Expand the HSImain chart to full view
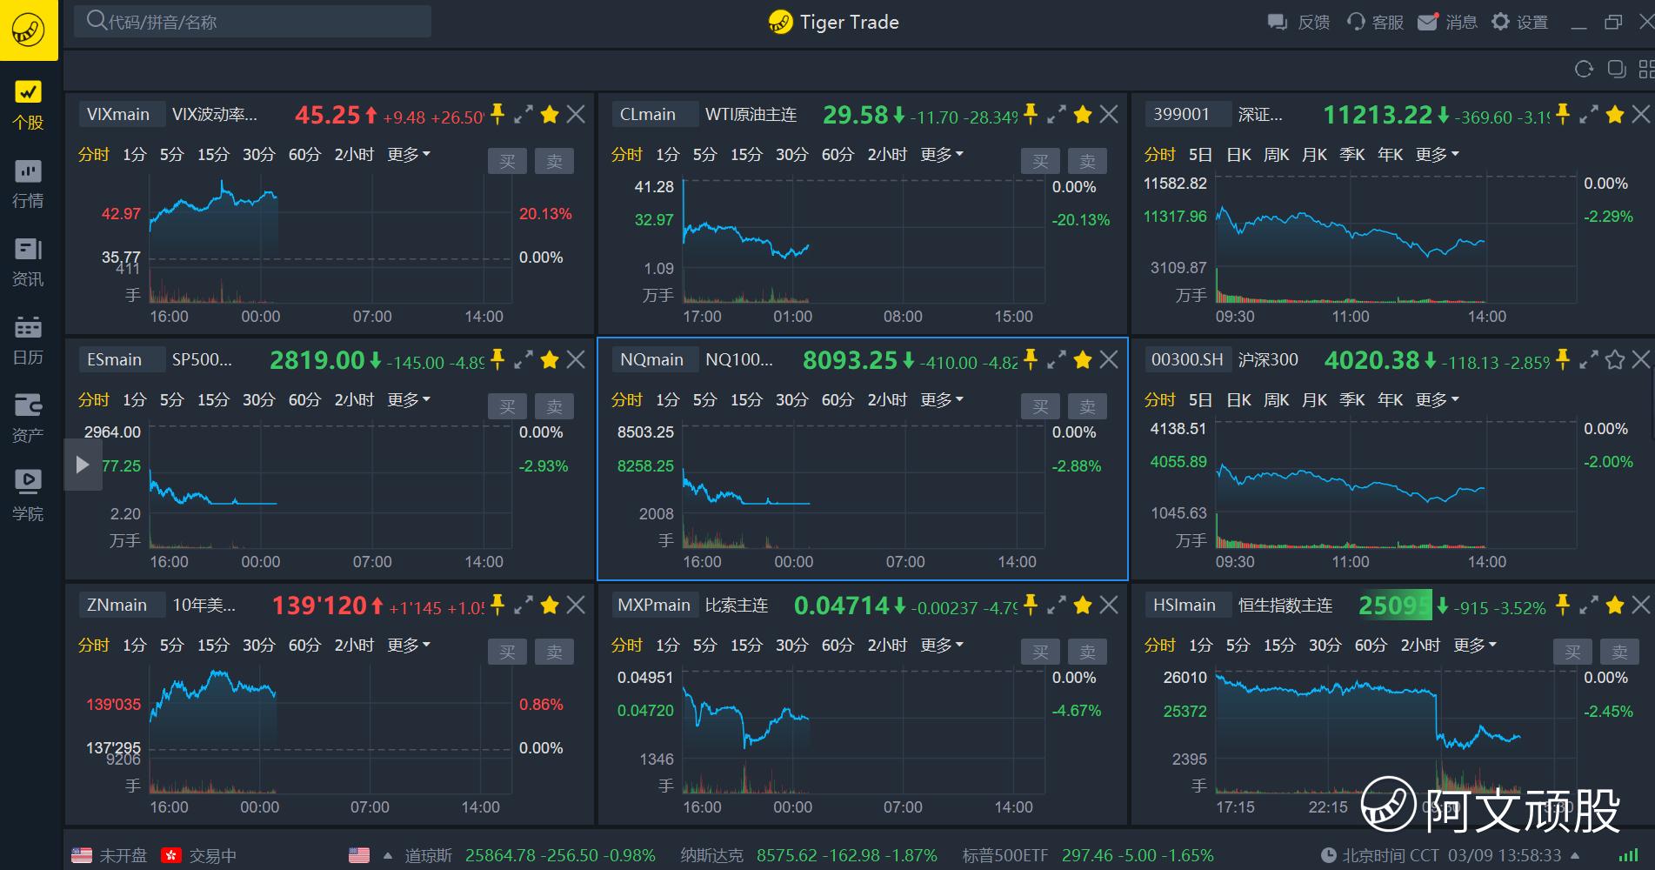 pos(1589,605)
